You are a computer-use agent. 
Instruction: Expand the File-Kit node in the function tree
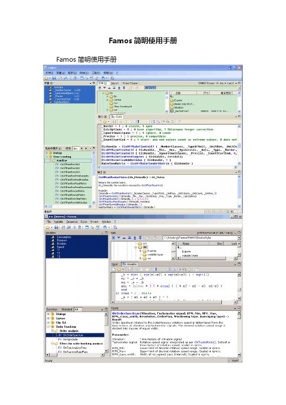pyautogui.click(x=48, y=322)
